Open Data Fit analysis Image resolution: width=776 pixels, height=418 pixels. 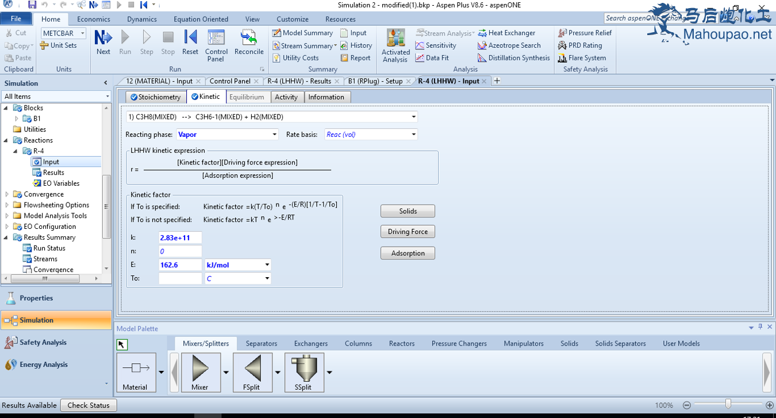[432, 58]
